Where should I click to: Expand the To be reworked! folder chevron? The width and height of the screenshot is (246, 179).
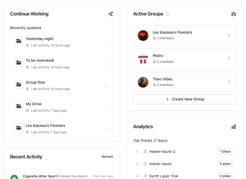tap(107, 64)
